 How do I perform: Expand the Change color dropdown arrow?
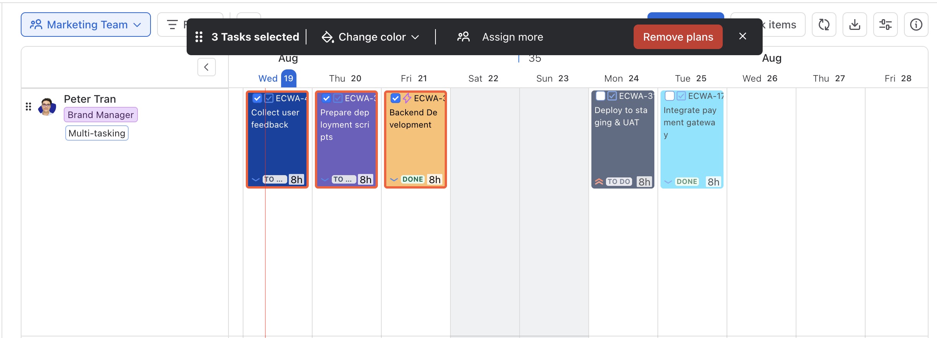tap(415, 37)
